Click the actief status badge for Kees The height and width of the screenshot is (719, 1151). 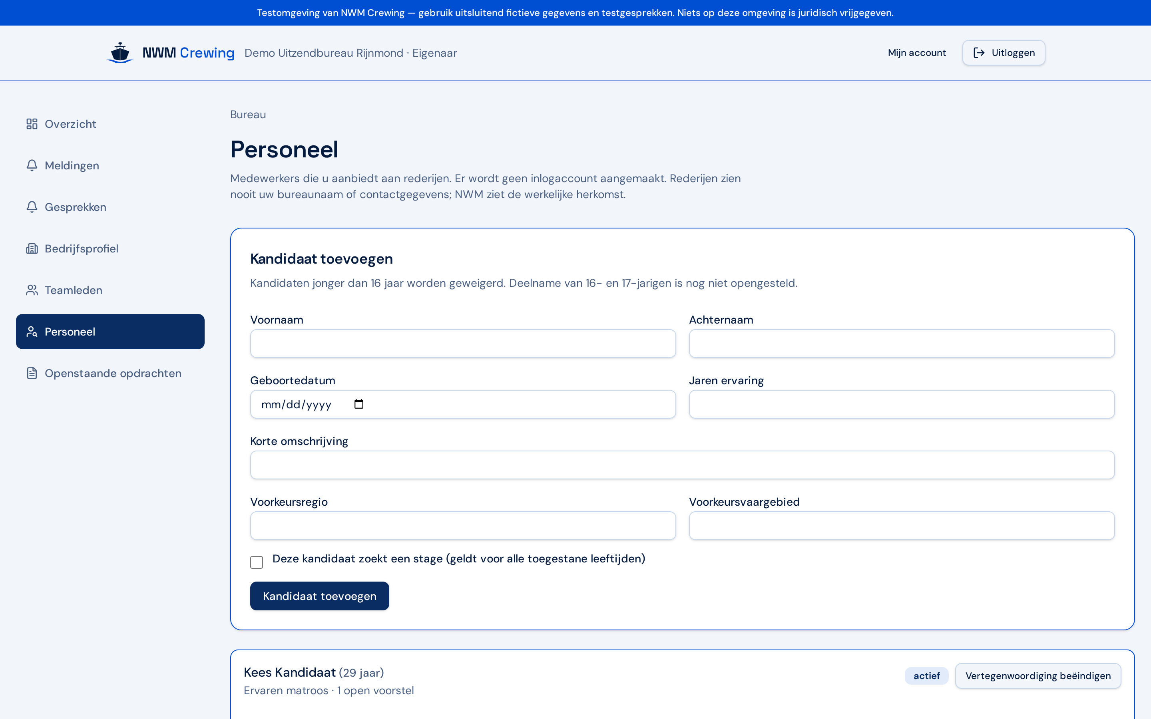tap(926, 676)
